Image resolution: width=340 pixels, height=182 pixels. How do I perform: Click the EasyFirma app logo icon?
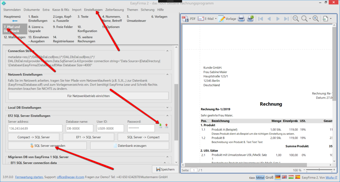[x=4, y=3]
